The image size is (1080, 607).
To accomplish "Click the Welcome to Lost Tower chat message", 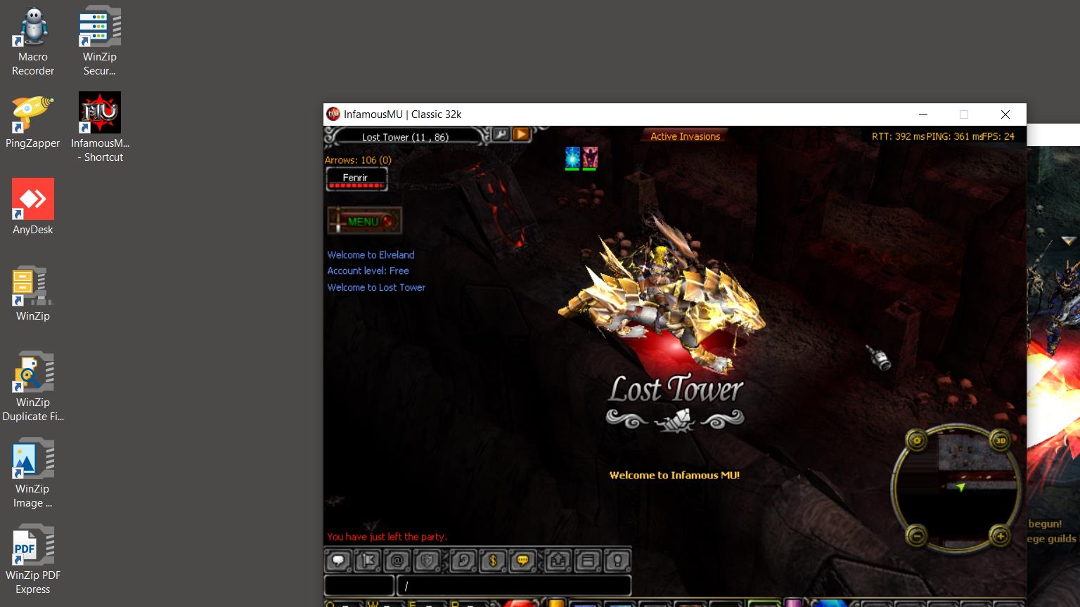I will [376, 287].
